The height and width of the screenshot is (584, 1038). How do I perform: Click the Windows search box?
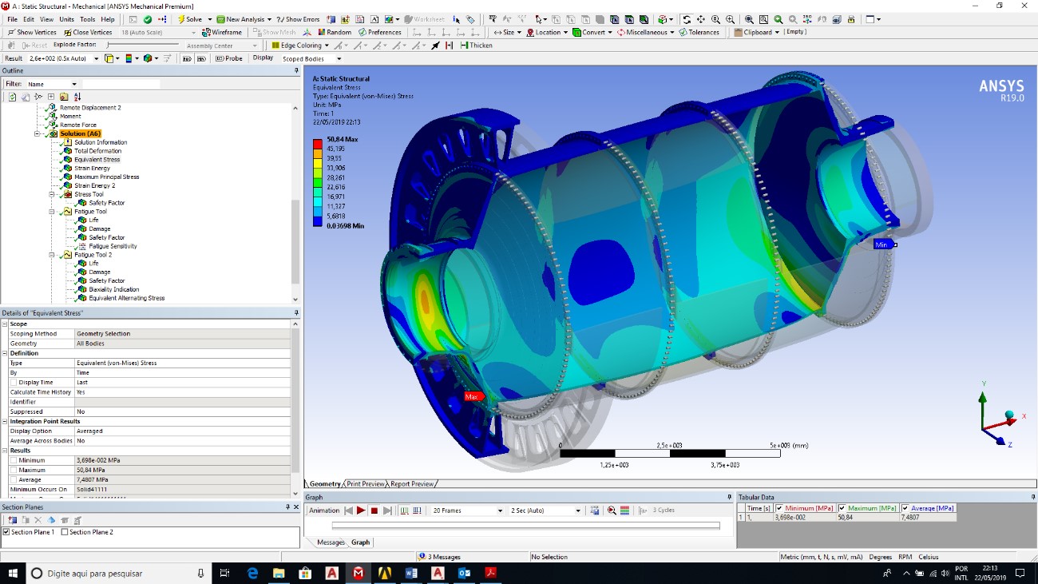119,573
